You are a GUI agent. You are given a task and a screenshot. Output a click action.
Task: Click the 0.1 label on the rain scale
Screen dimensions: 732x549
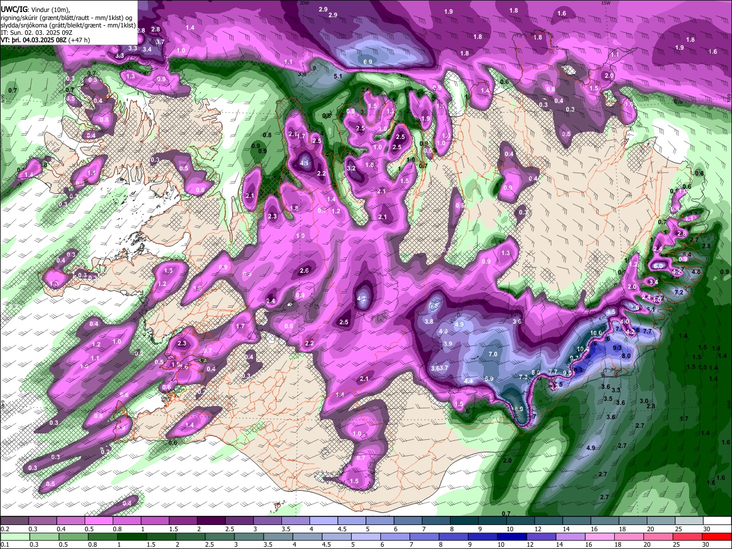tap(4, 544)
